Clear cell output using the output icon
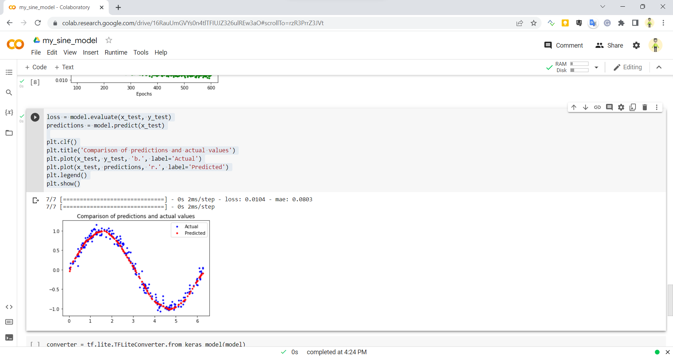Viewport: 673px width, 357px height. [35, 200]
